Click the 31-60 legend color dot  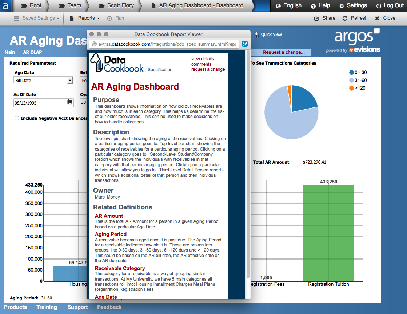pyautogui.click(x=351, y=81)
